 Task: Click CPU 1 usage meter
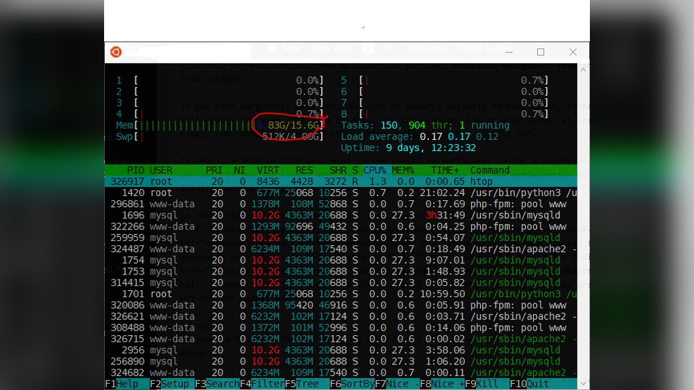coord(220,80)
